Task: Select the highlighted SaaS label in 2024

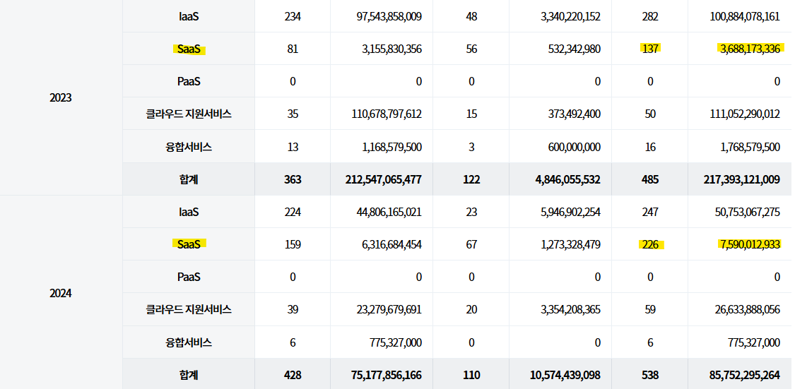Action: (x=189, y=244)
